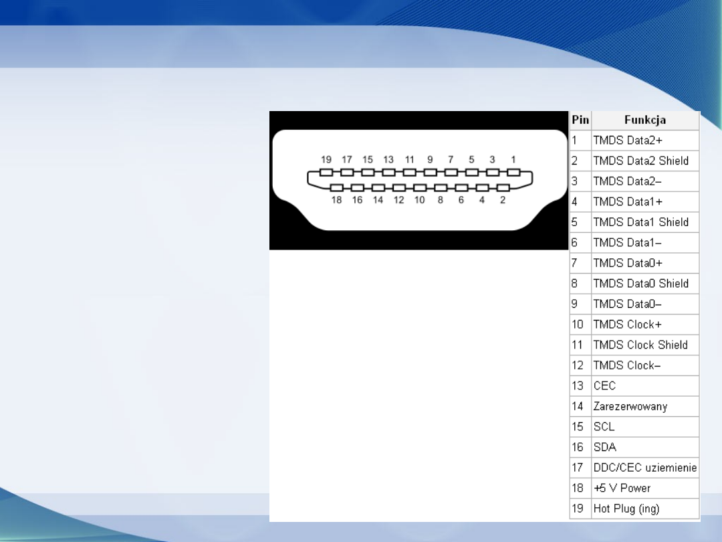Click pin label 10 in connector diagram

click(419, 200)
